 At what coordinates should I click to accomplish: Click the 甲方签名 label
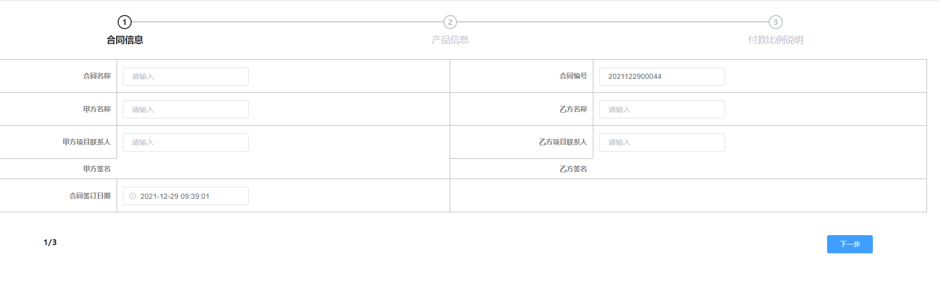[x=97, y=169]
